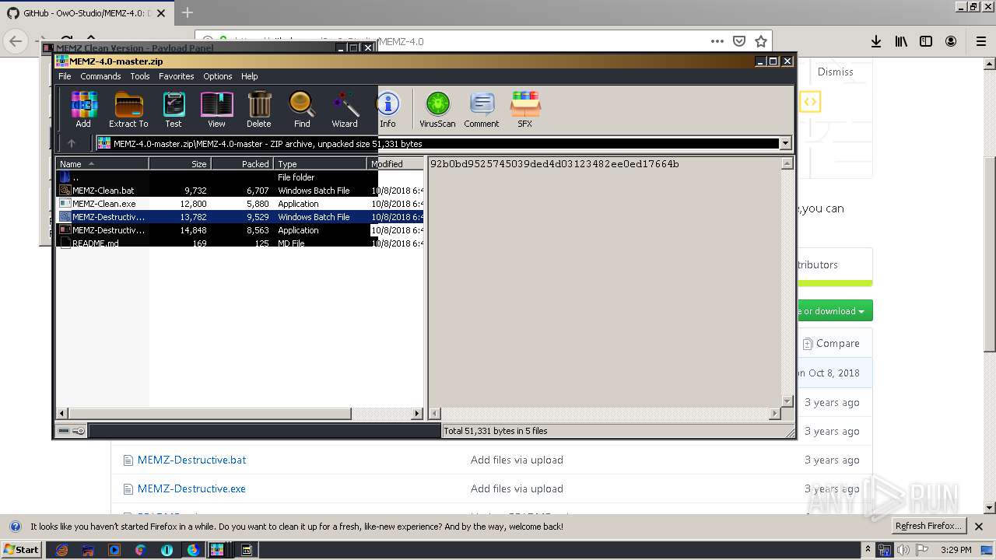Open the File menu in WinRAR
Screen dimensions: 996x560
click(x=65, y=76)
